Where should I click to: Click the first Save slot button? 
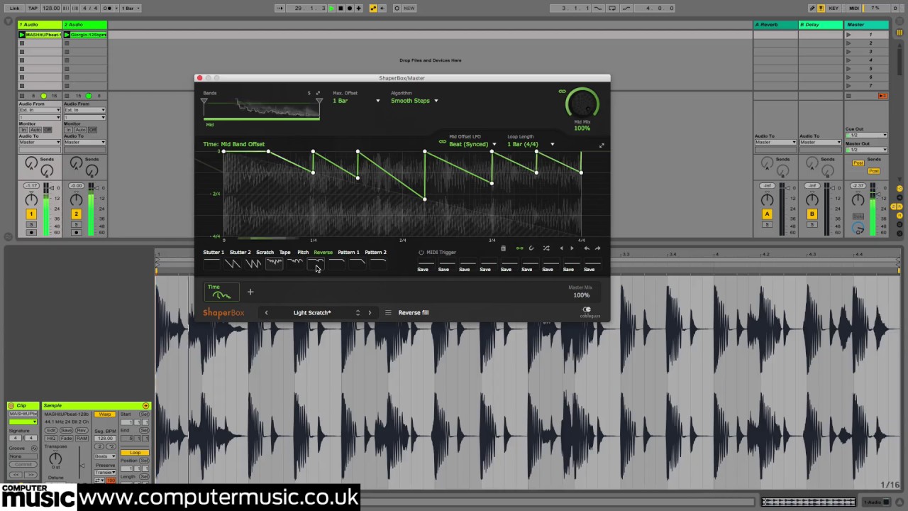(423, 269)
